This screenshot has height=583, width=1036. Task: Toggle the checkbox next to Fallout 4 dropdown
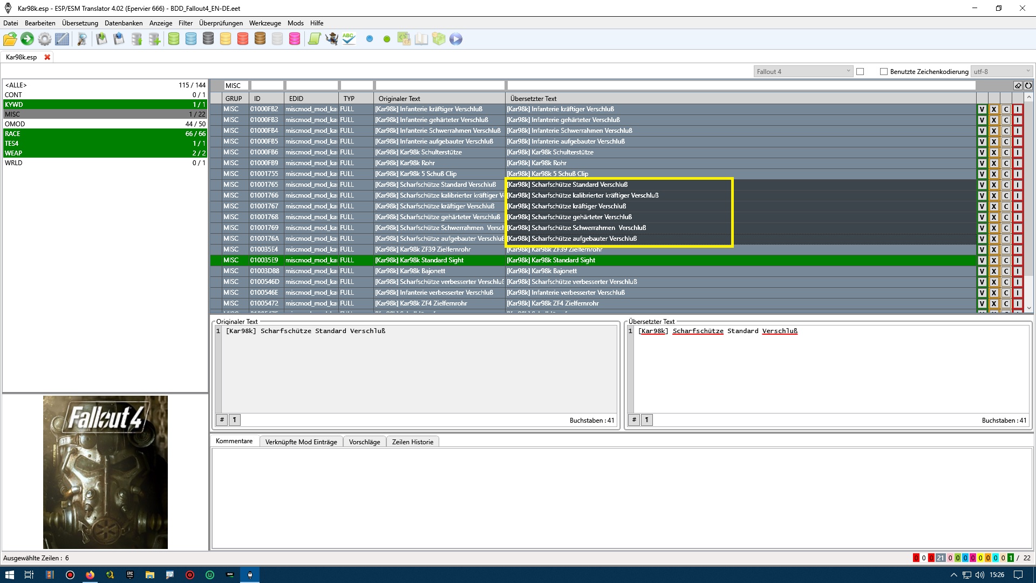[860, 71]
